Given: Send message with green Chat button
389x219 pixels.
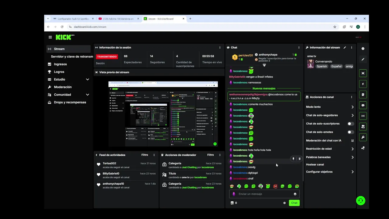Looking at the screenshot, I should point(294,203).
